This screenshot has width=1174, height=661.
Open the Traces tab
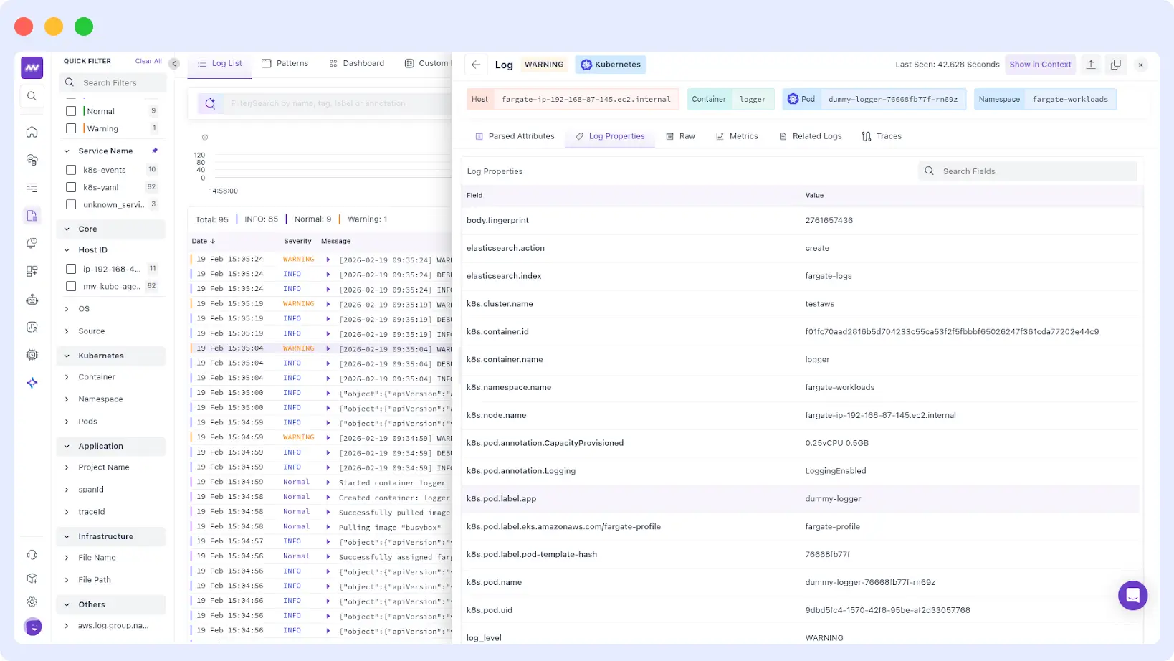[x=882, y=136]
